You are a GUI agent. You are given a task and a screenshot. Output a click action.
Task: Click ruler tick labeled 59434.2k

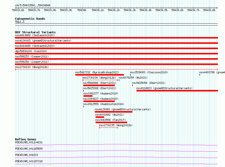(114, 10)
